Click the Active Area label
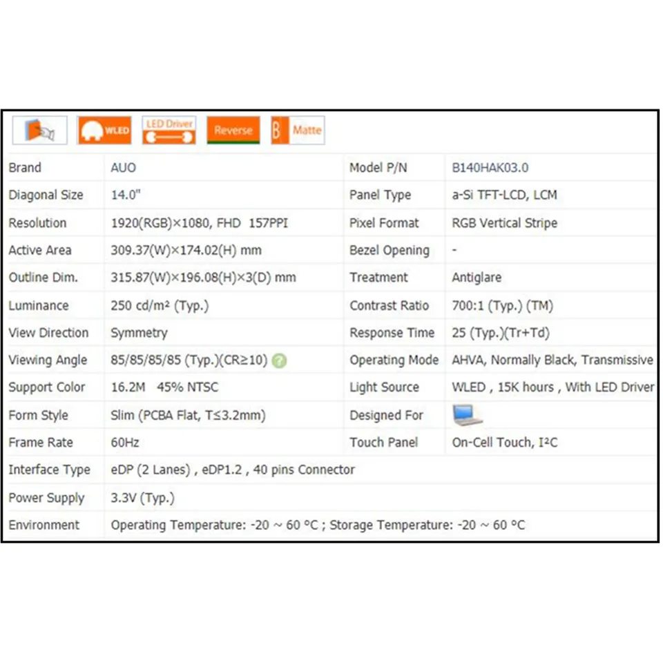The height and width of the screenshot is (663, 663). pyautogui.click(x=40, y=250)
